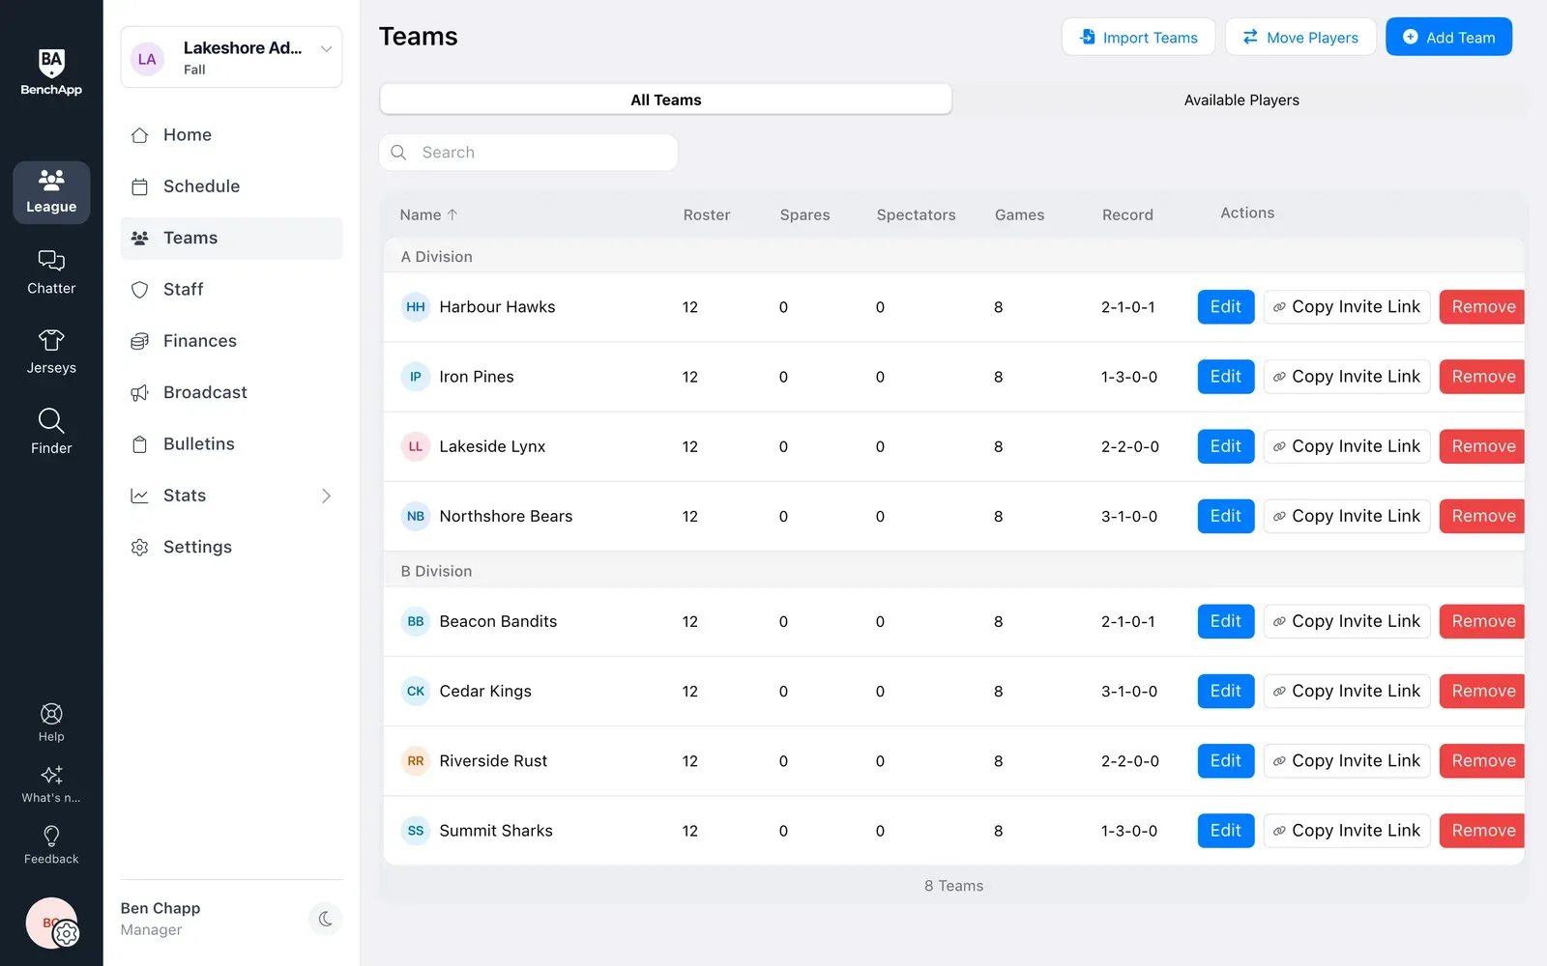The image size is (1547, 966).
Task: Switch to All Teams tab
Action: point(665,99)
